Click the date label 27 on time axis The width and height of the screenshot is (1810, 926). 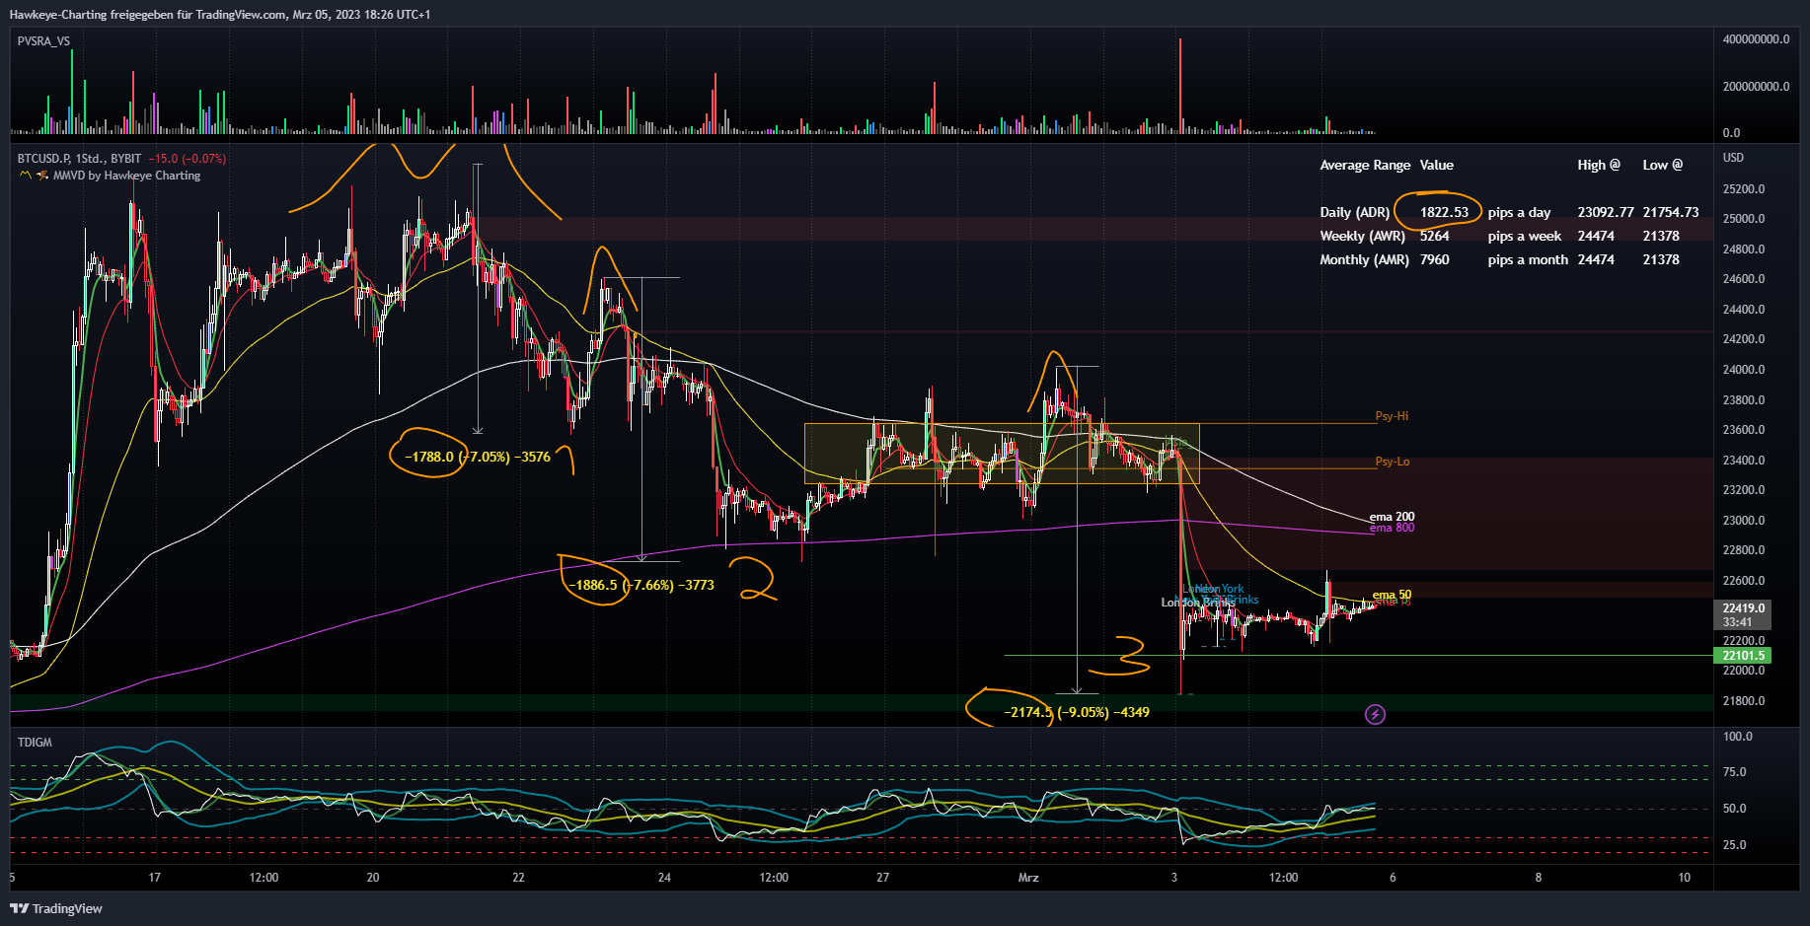pos(882,878)
